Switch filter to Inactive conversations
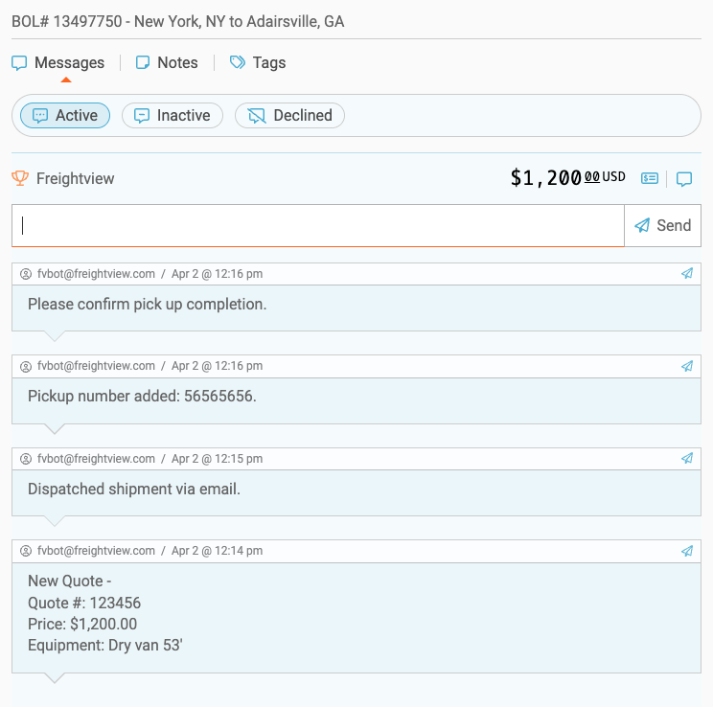This screenshot has height=707, width=713. (172, 116)
